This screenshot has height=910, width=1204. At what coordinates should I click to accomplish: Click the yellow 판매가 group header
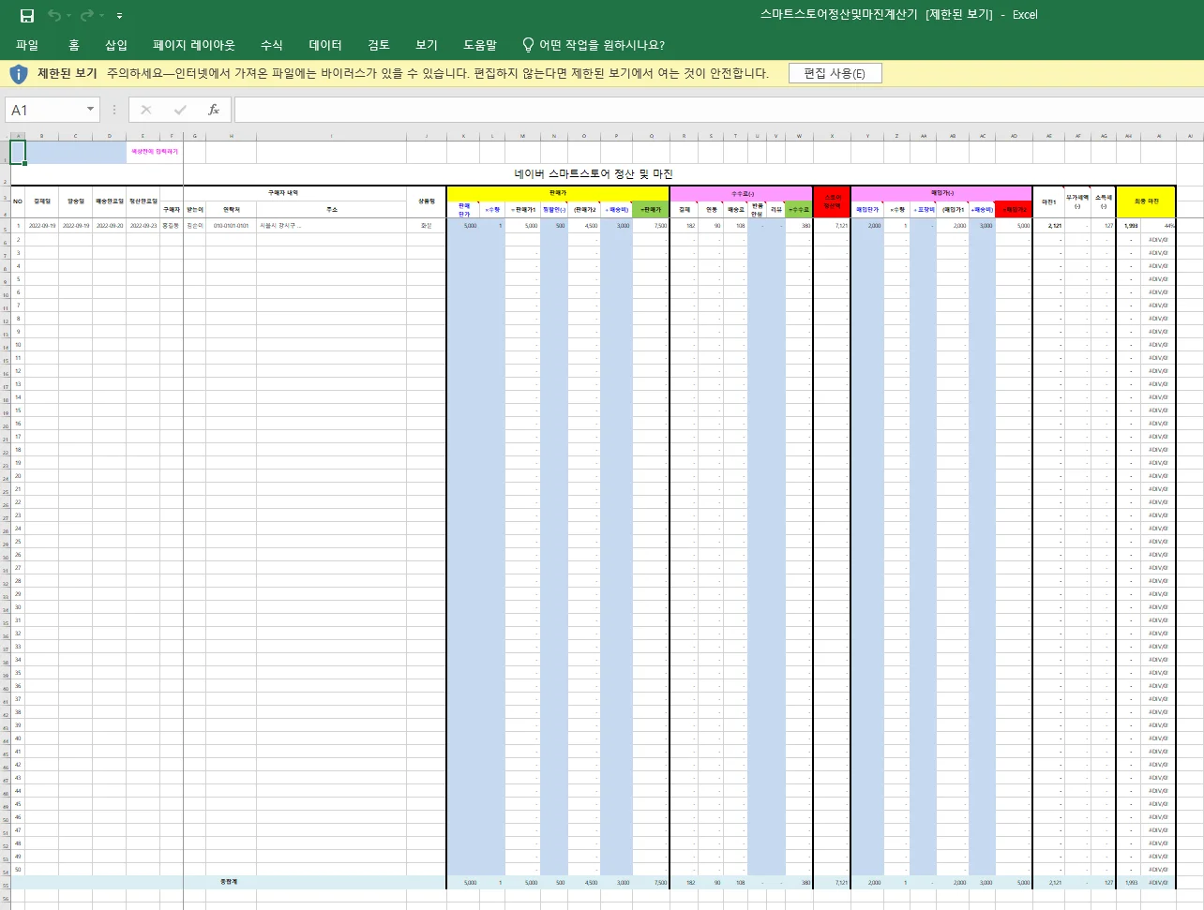(x=558, y=193)
